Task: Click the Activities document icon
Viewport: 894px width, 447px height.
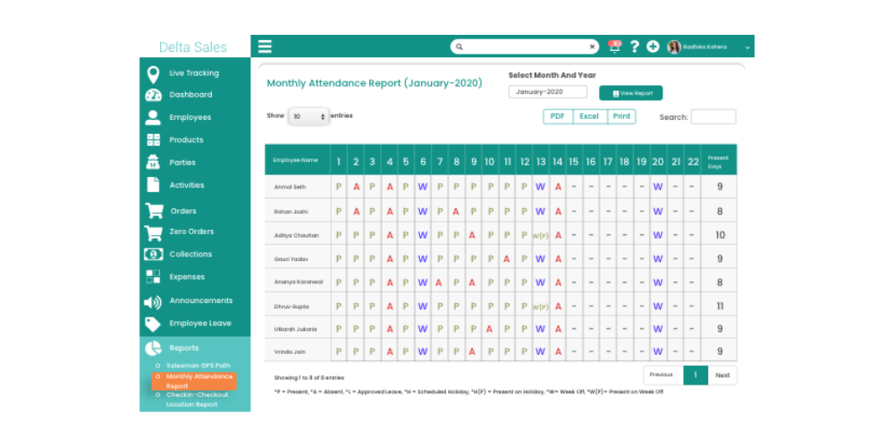Action: tap(154, 185)
